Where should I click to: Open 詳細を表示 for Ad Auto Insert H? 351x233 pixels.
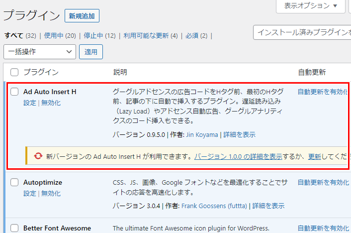click(239, 135)
